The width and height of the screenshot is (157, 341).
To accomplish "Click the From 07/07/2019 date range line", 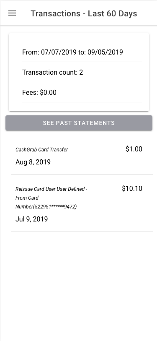I will [x=72, y=52].
